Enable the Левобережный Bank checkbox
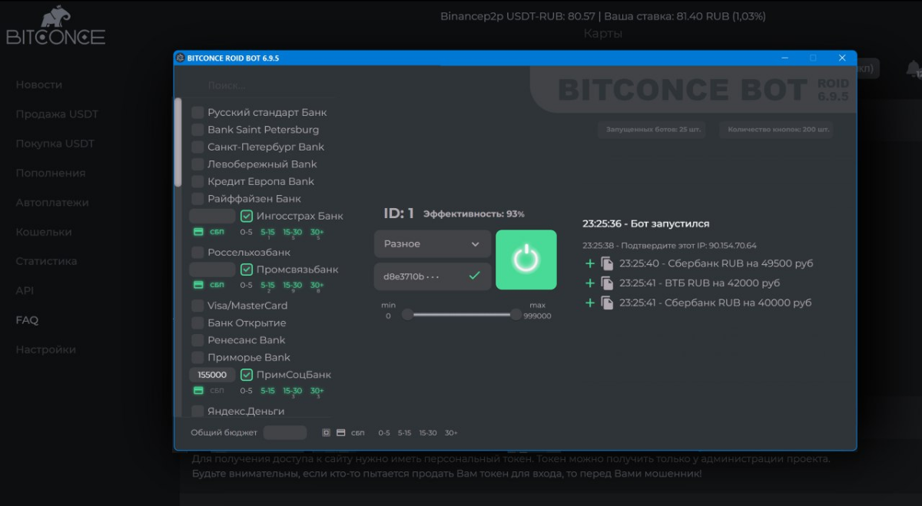Screen dimensions: 922x506 tap(197, 164)
